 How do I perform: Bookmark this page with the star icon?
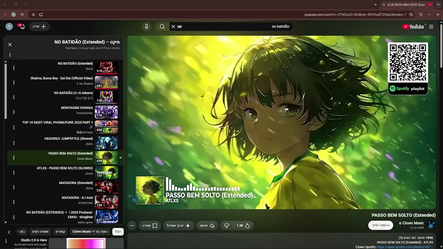click(33, 15)
